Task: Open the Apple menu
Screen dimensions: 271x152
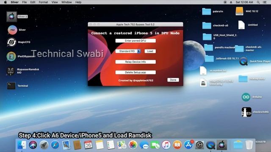Action: pos(6,2)
